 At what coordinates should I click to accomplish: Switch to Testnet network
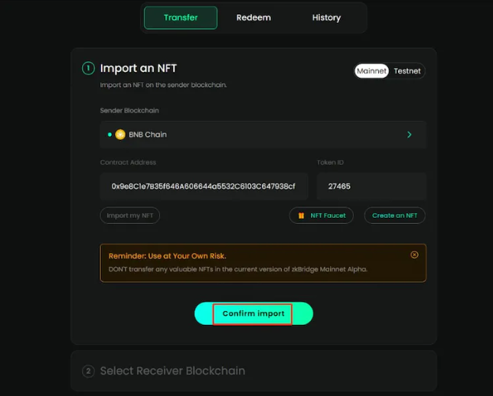click(x=407, y=71)
